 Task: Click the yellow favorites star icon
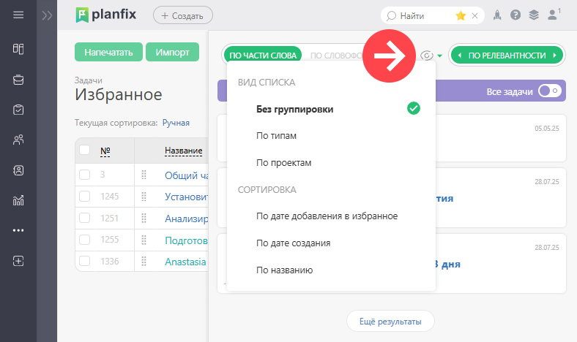[461, 16]
